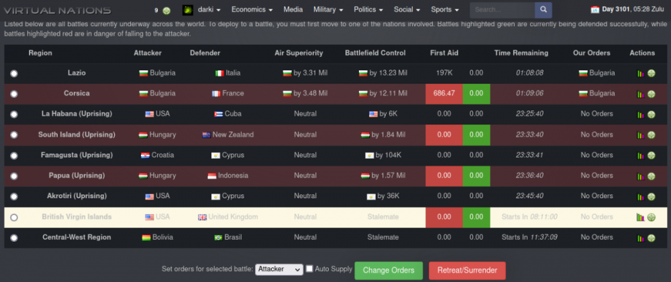
Task: Open the Sports menu
Action: (x=445, y=9)
